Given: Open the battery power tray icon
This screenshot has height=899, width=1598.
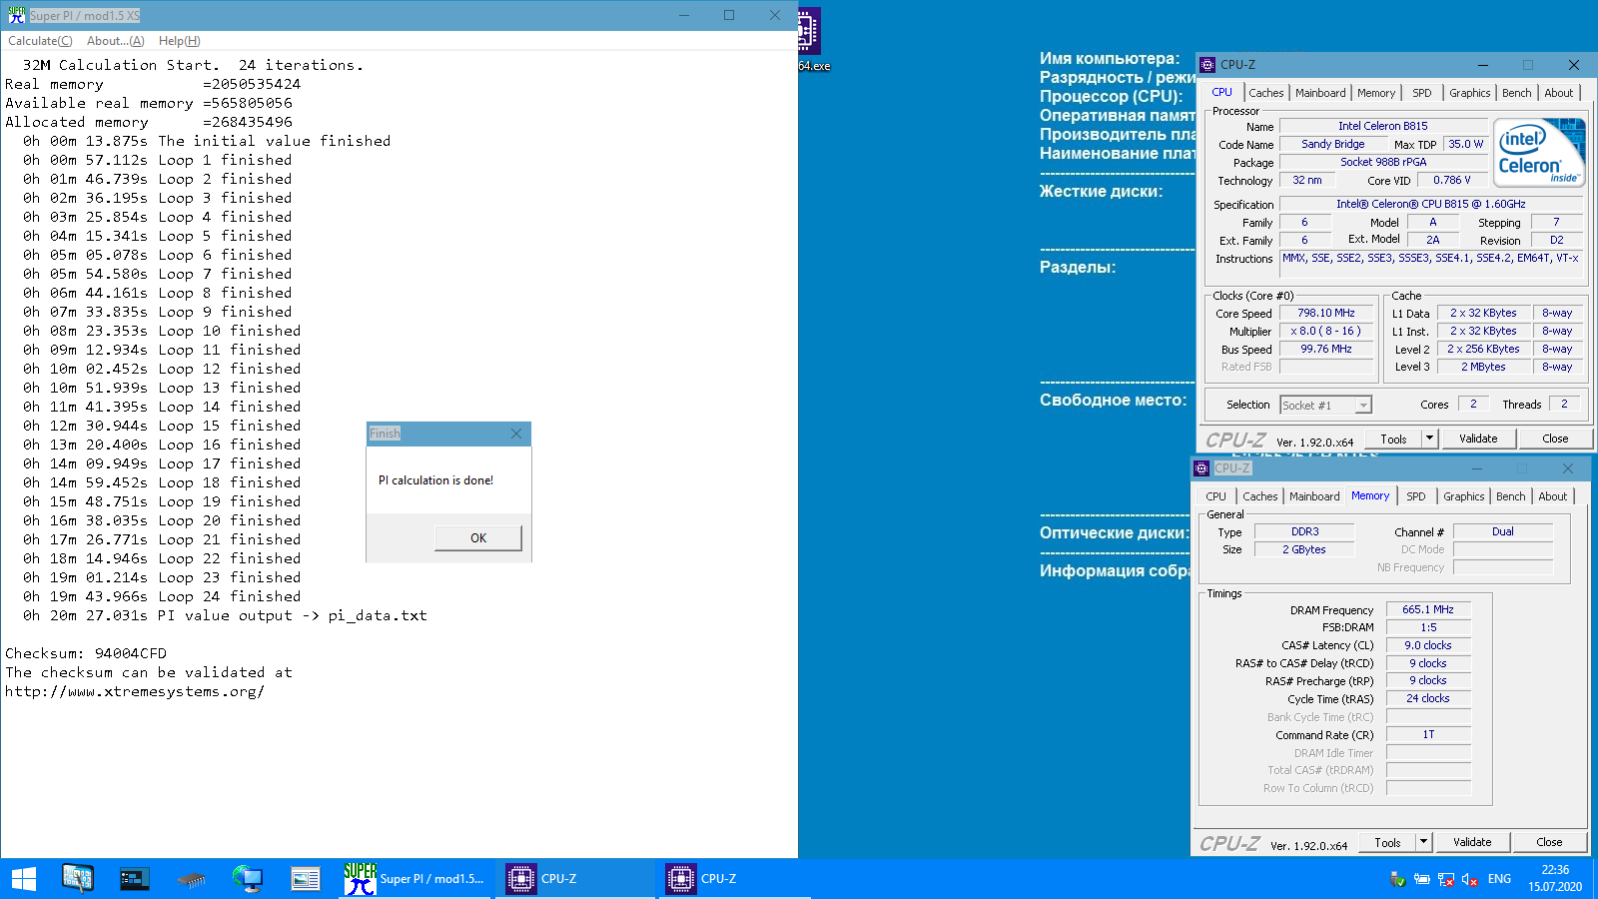Looking at the screenshot, I should coord(1422,879).
